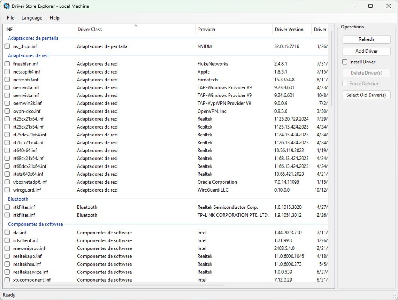398x300 pixels.
Task: Click the Refresh button
Action: (366, 39)
